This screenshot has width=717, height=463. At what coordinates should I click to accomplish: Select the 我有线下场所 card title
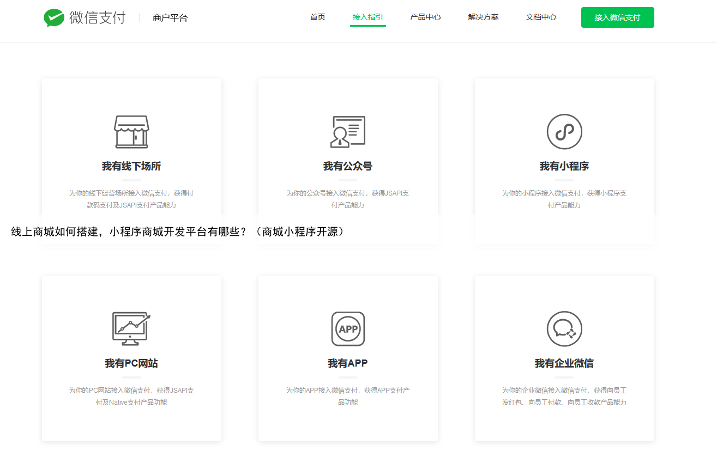131,166
